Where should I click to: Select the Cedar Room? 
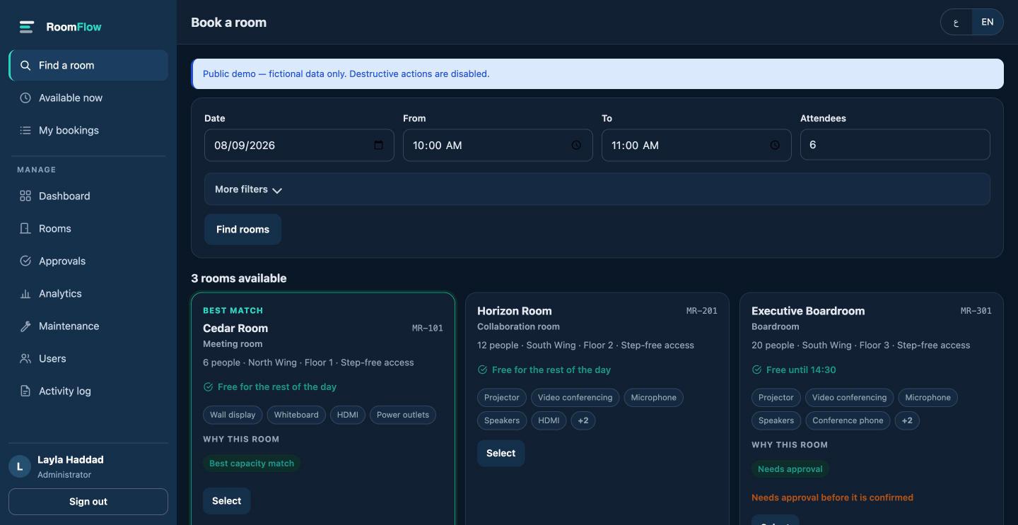(x=227, y=501)
